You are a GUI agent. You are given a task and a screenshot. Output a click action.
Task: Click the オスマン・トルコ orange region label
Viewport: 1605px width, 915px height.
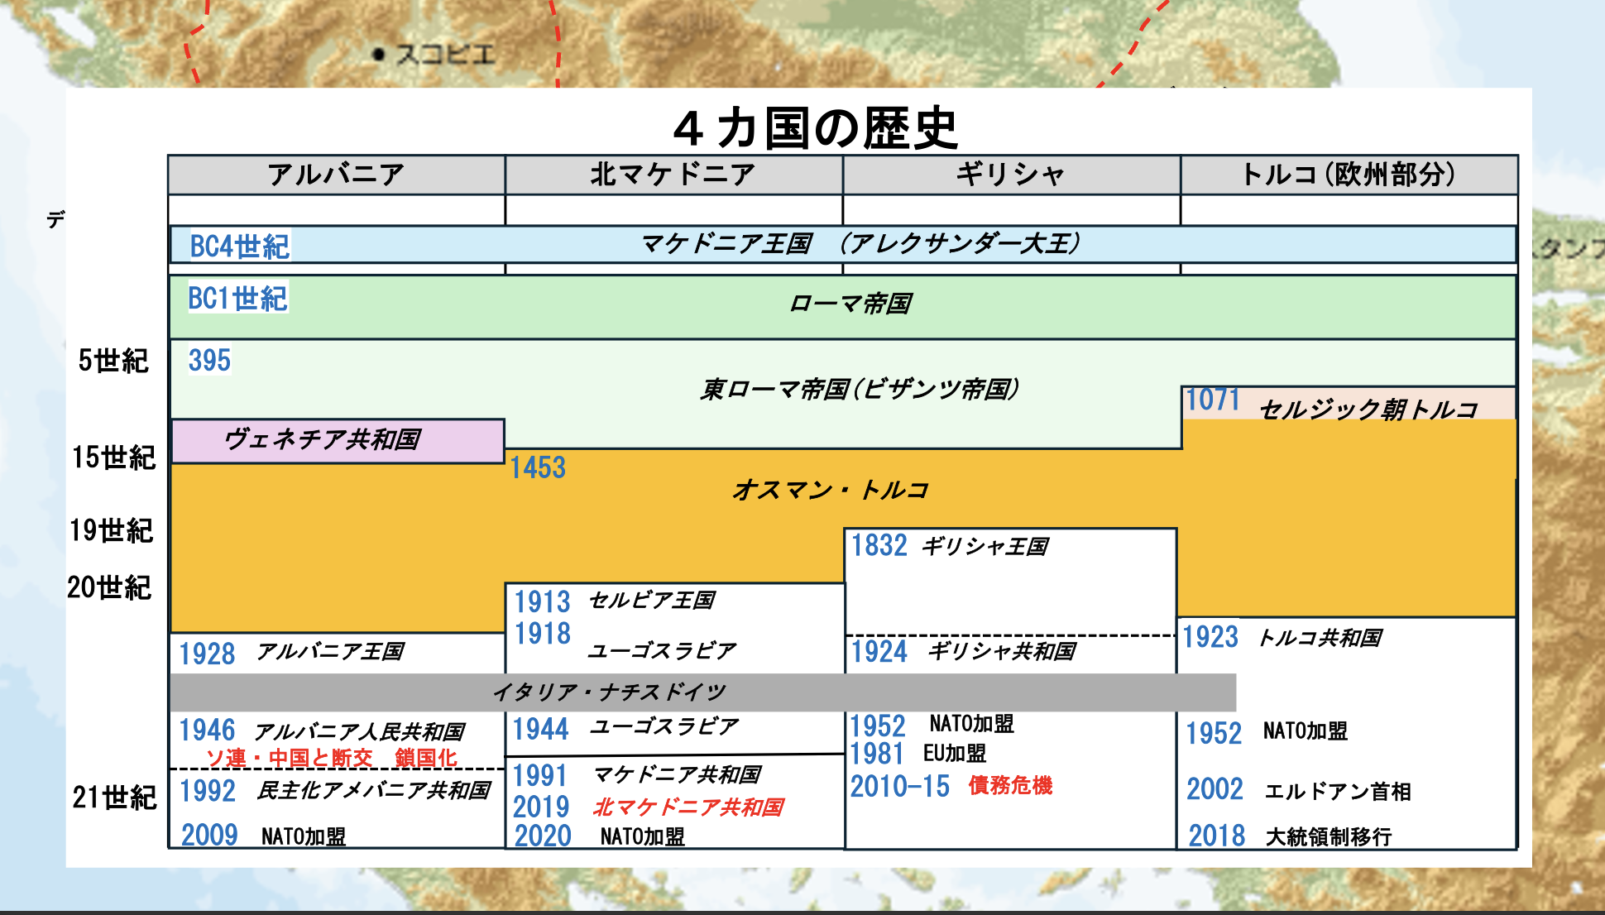830,490
